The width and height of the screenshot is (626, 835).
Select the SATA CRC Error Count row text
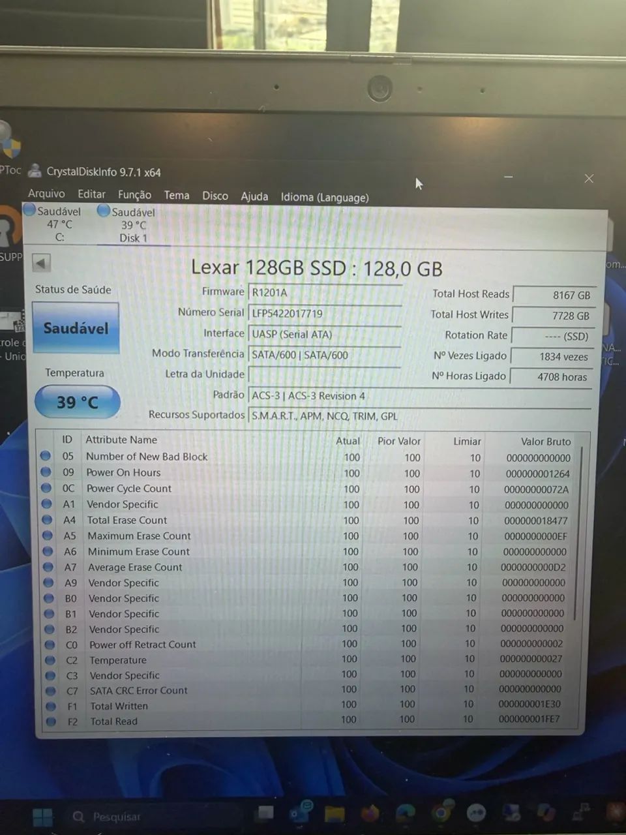pyautogui.click(x=138, y=690)
